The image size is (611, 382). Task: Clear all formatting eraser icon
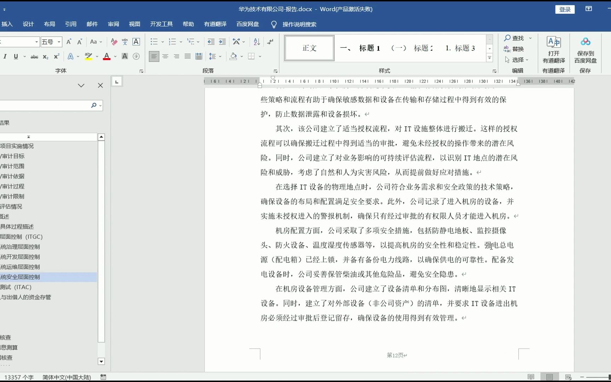[x=114, y=42]
